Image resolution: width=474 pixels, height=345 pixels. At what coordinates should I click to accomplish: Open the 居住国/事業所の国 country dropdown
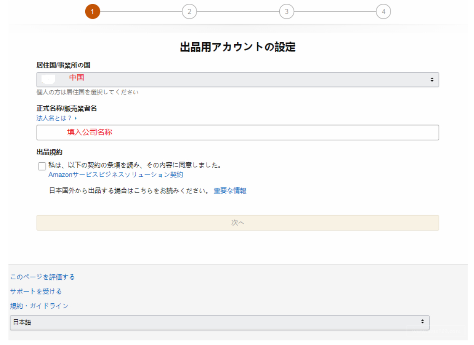pyautogui.click(x=237, y=80)
